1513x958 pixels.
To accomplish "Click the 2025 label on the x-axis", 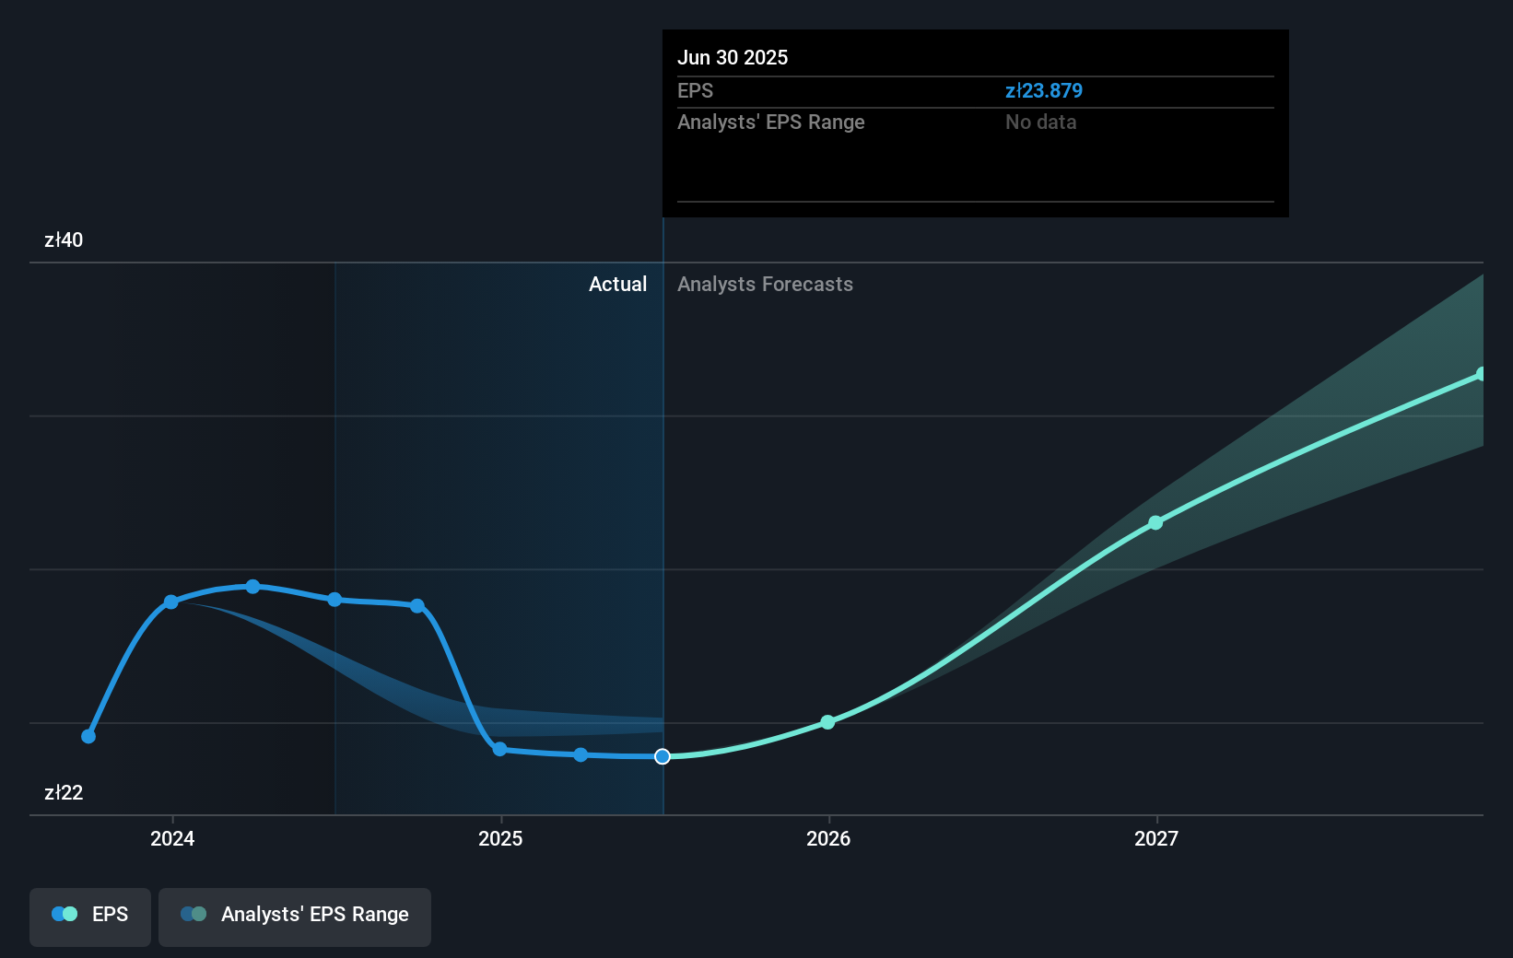I will (499, 838).
